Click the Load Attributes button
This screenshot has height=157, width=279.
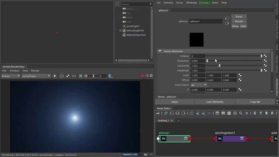point(214,102)
